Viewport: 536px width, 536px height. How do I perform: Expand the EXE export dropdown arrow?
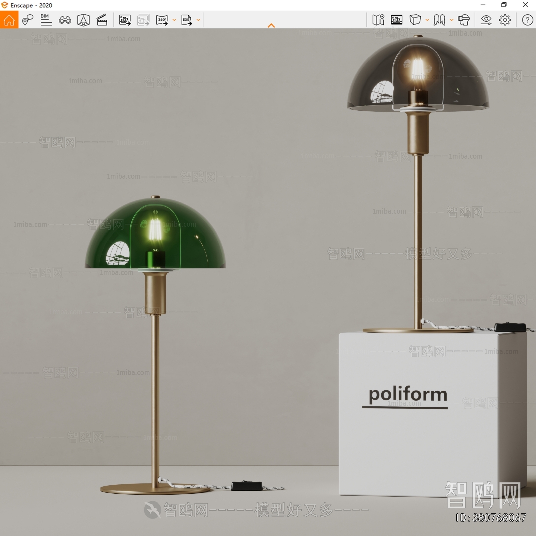198,20
